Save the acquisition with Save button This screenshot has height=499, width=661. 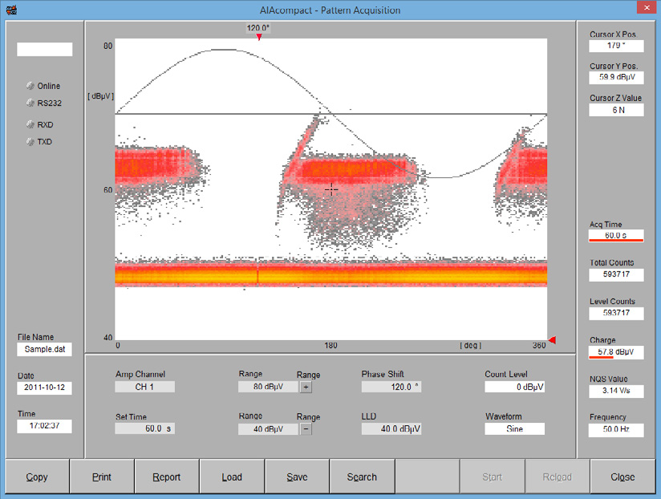(297, 477)
